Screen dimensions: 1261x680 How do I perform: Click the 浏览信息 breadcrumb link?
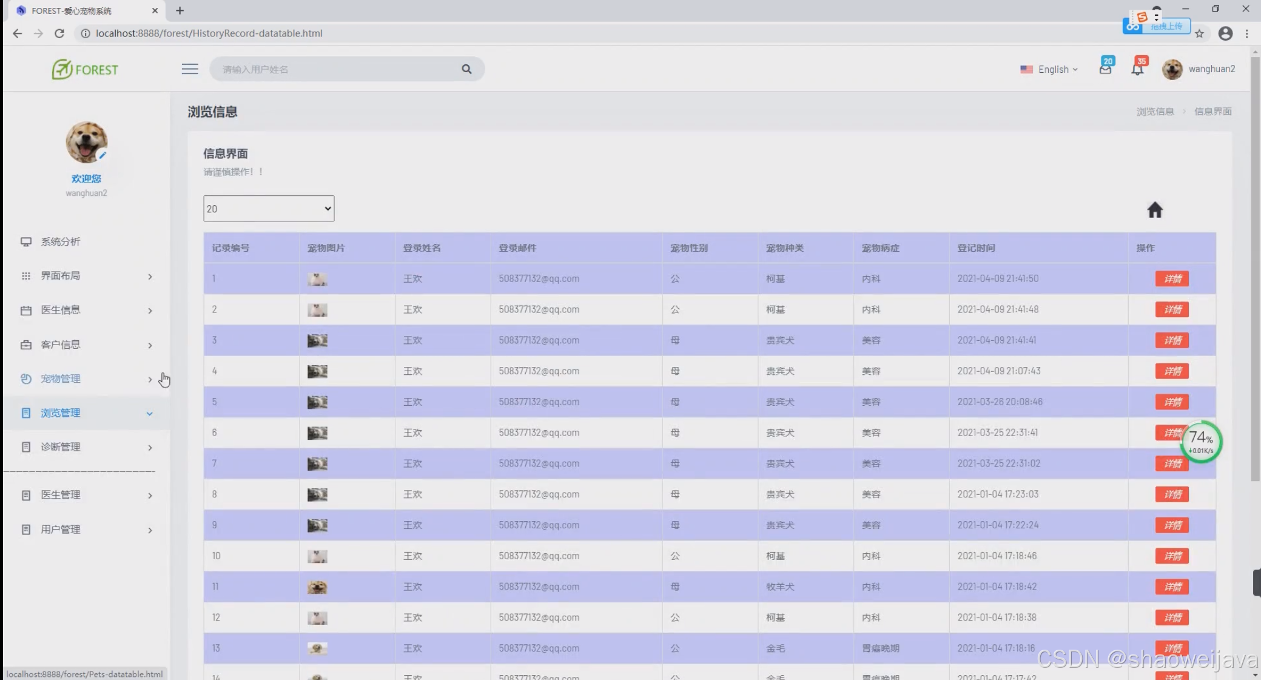click(x=1155, y=112)
